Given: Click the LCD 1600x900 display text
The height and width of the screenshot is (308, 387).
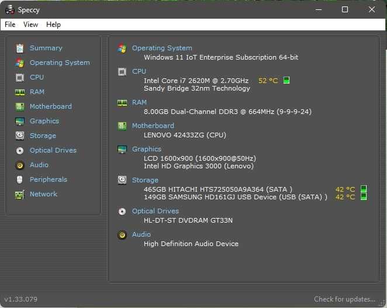Looking at the screenshot, I should click(x=200, y=158).
